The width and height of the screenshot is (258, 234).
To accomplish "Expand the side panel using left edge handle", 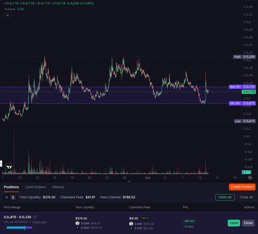I will click(1, 163).
